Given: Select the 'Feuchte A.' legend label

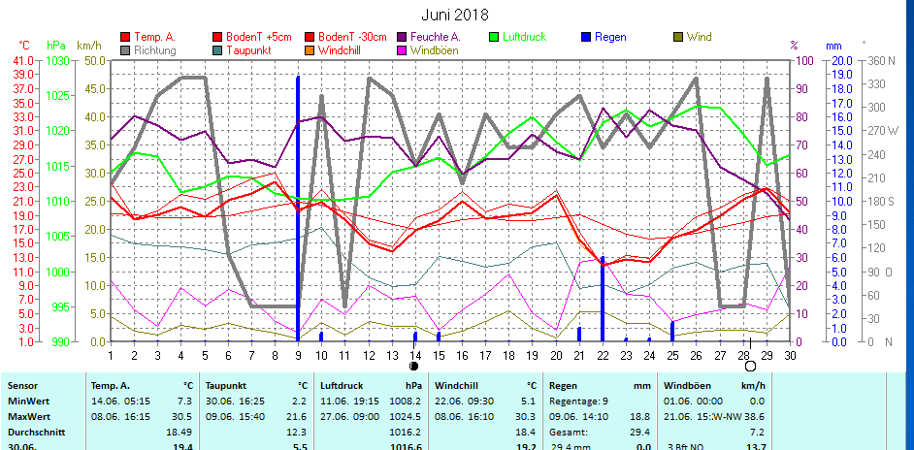Looking at the screenshot, I should (x=435, y=37).
